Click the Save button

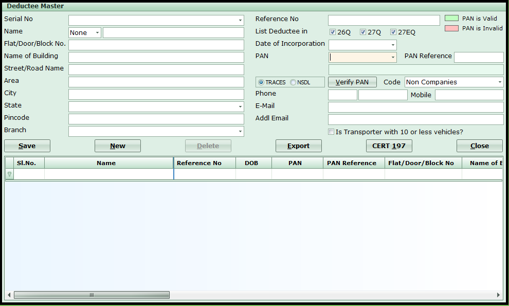[x=27, y=146]
